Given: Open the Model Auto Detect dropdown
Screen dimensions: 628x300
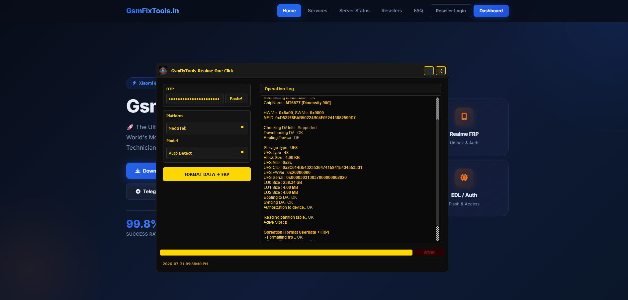Looking at the screenshot, I should [x=207, y=153].
